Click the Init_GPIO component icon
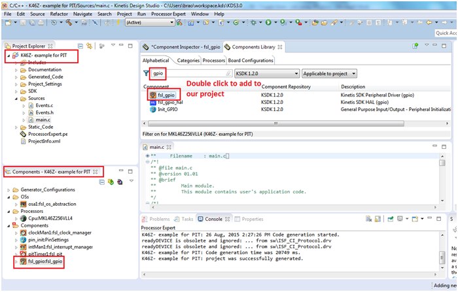Screen dimensions: 458x292 tap(152, 110)
